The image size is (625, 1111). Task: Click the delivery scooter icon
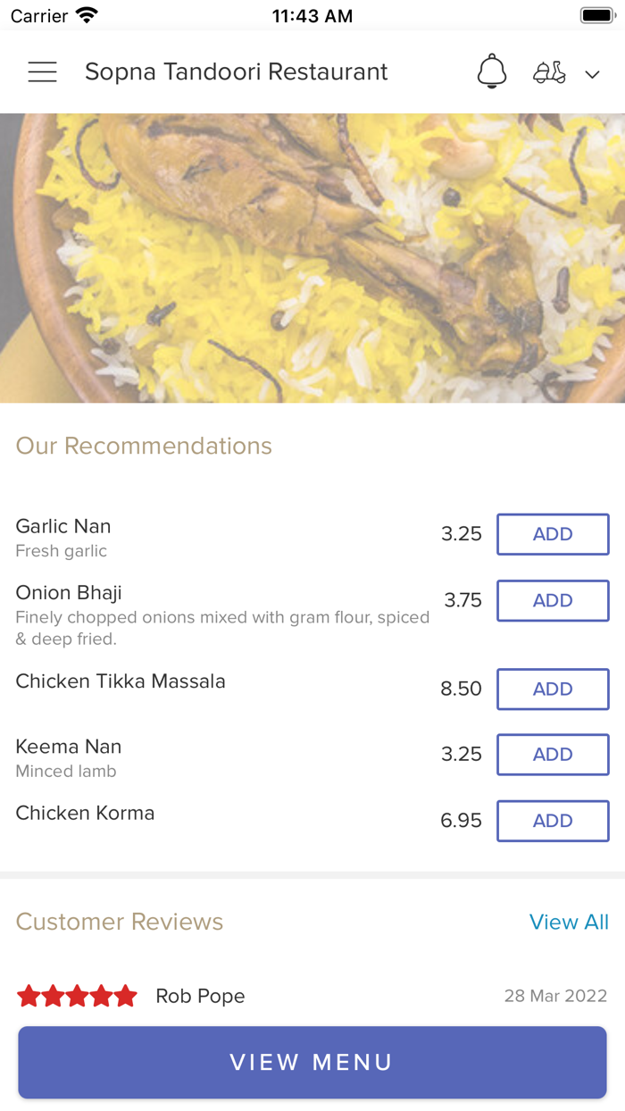[548, 71]
